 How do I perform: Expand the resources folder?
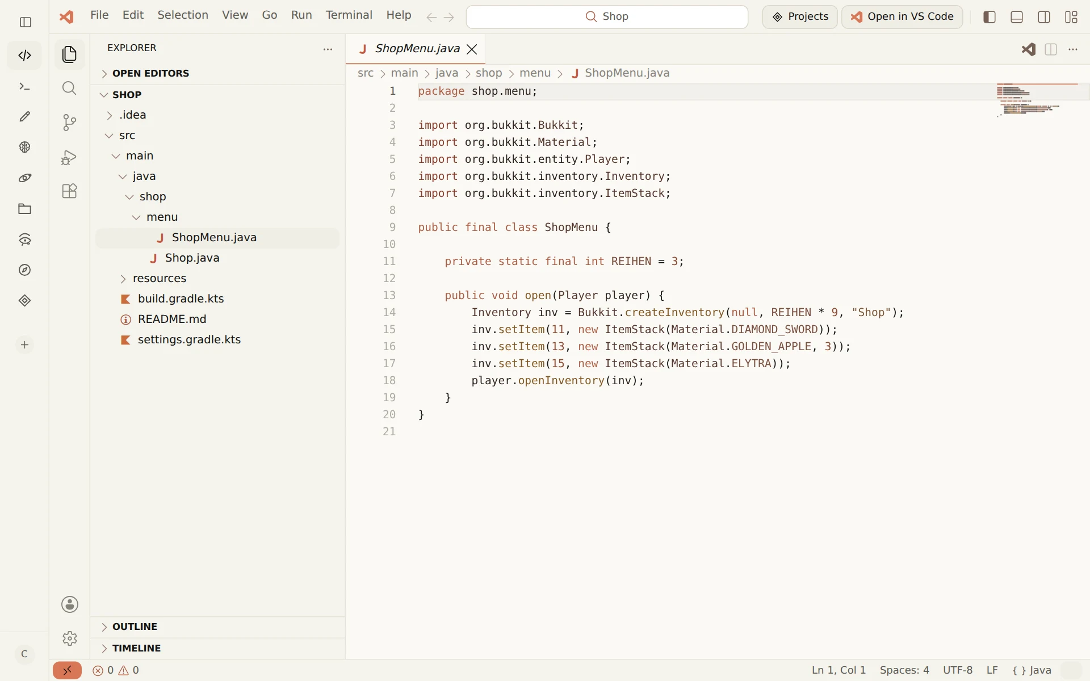[x=217, y=278]
